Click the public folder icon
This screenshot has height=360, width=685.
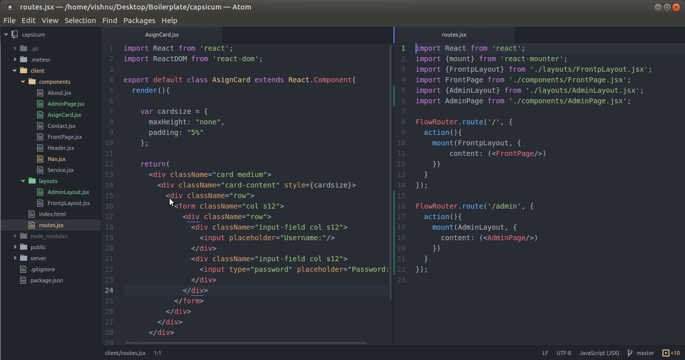[x=24, y=247]
